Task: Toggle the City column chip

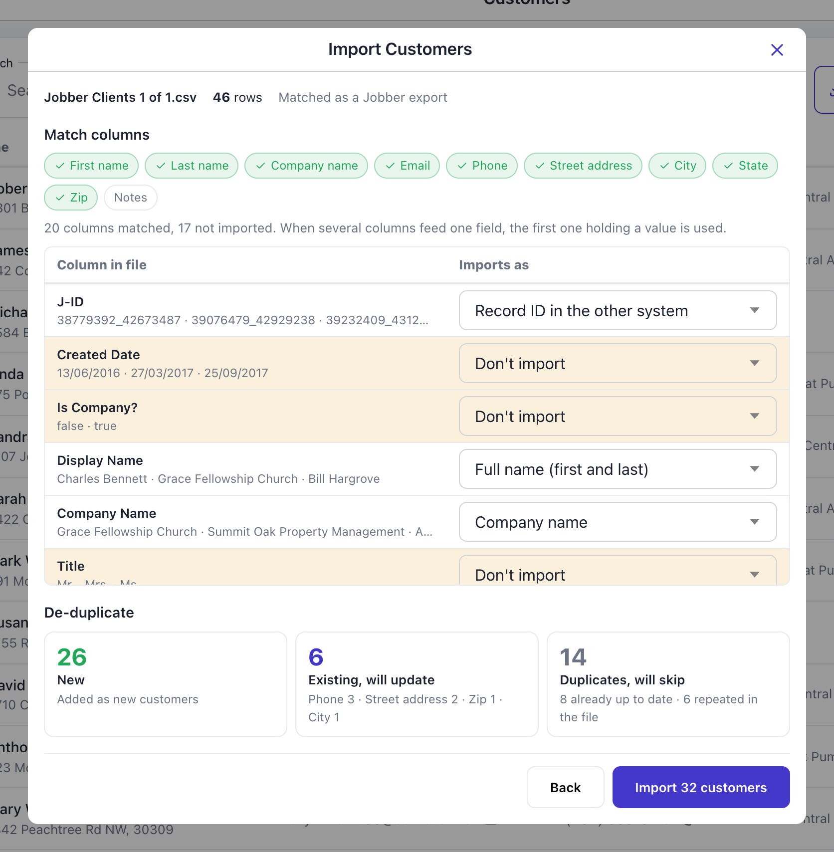Action: pos(677,166)
